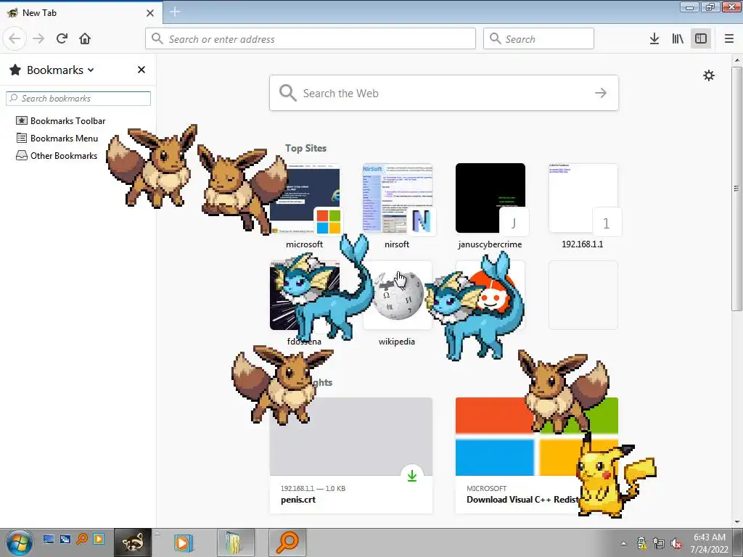Open the file folder taskbar icon
The height and width of the screenshot is (557, 743).
point(236,542)
